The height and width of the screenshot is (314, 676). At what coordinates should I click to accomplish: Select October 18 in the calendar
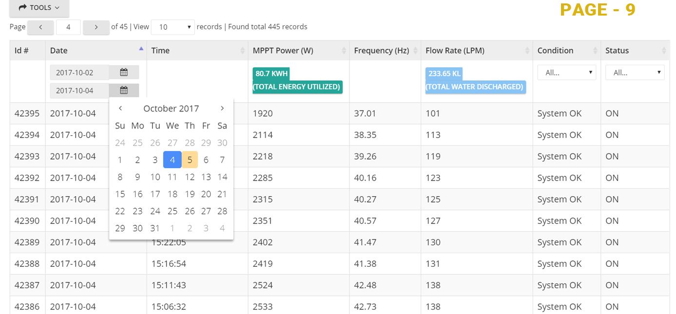[172, 194]
